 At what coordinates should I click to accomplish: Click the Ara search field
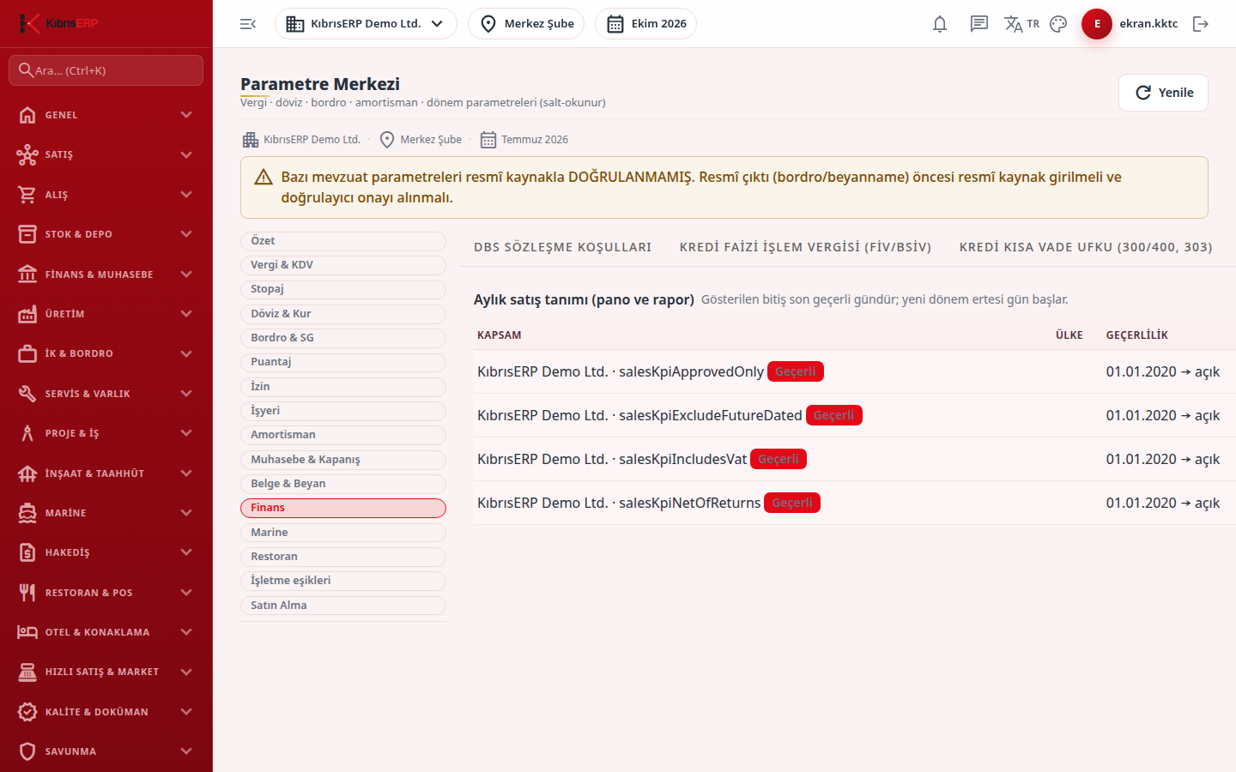click(106, 70)
